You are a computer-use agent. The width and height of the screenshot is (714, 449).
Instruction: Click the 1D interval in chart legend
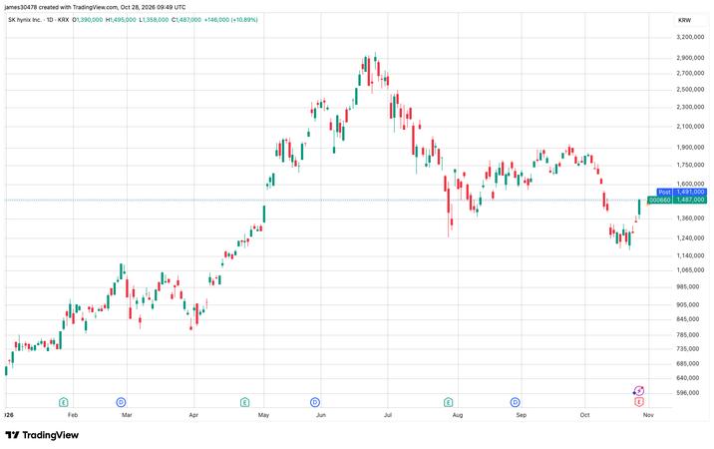[x=50, y=20]
